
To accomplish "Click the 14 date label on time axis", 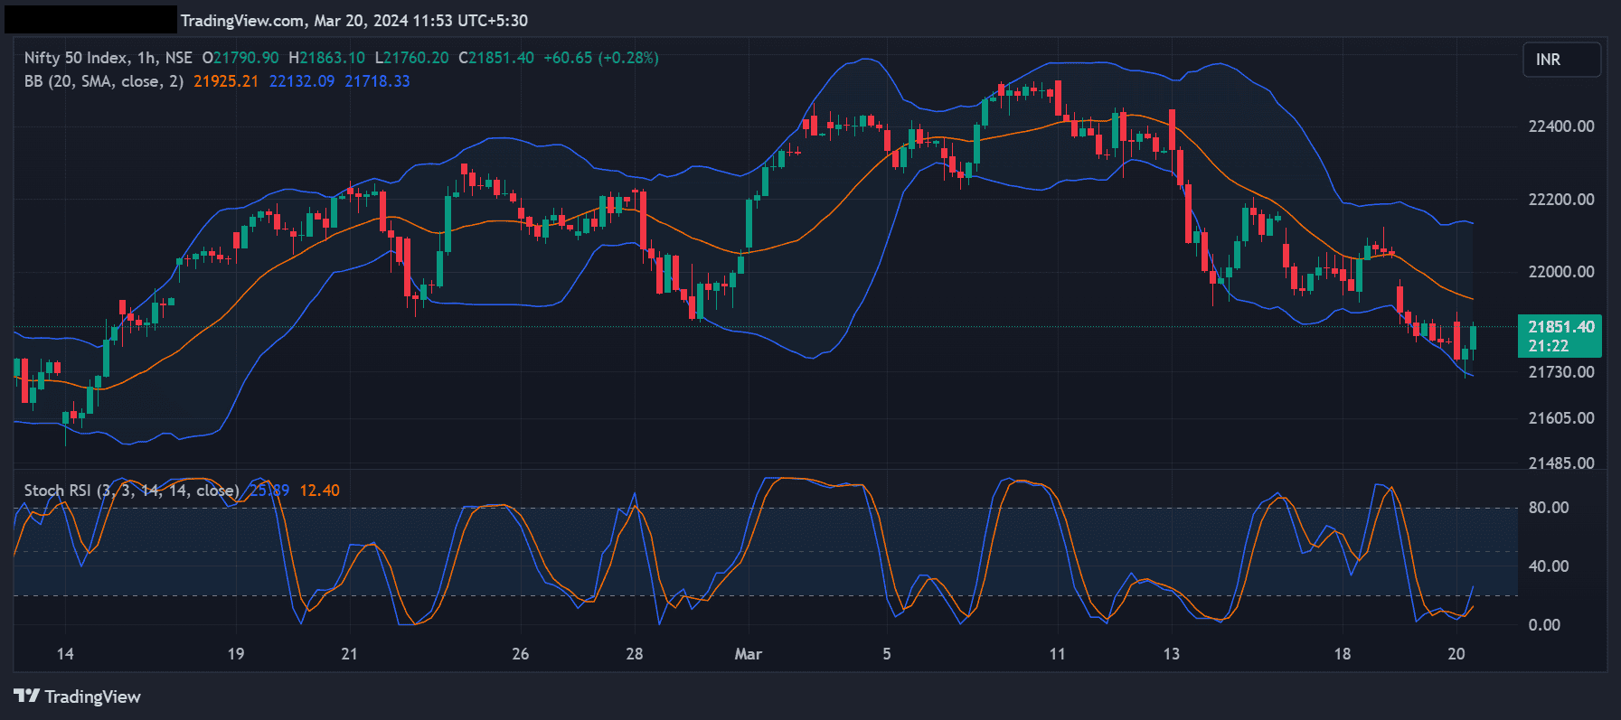I will point(65,654).
